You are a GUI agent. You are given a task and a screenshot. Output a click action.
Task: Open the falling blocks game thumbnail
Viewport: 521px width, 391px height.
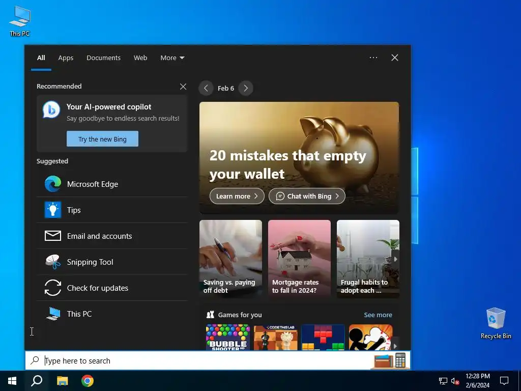[x=323, y=337]
